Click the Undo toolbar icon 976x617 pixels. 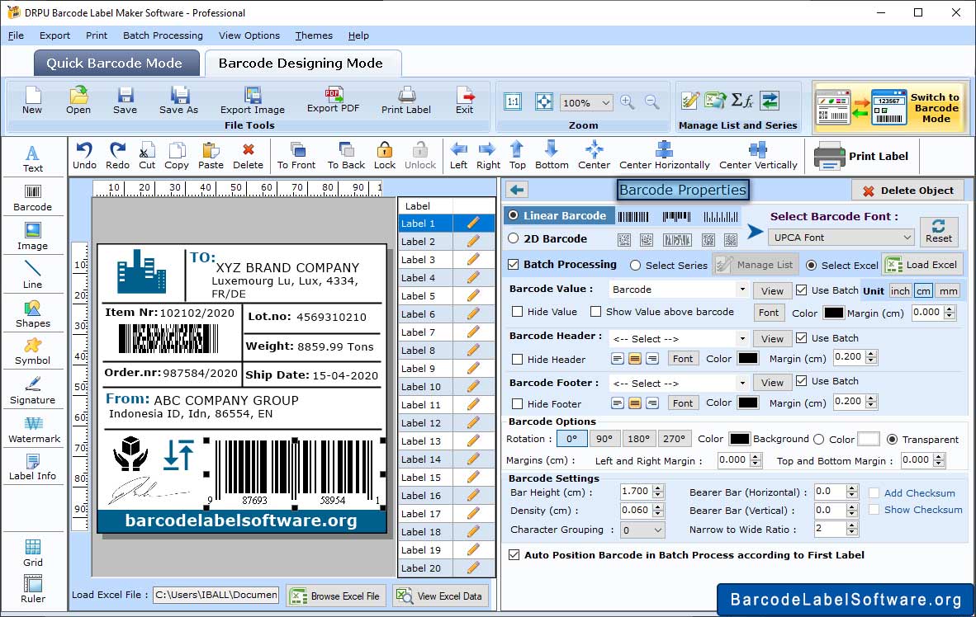point(84,156)
